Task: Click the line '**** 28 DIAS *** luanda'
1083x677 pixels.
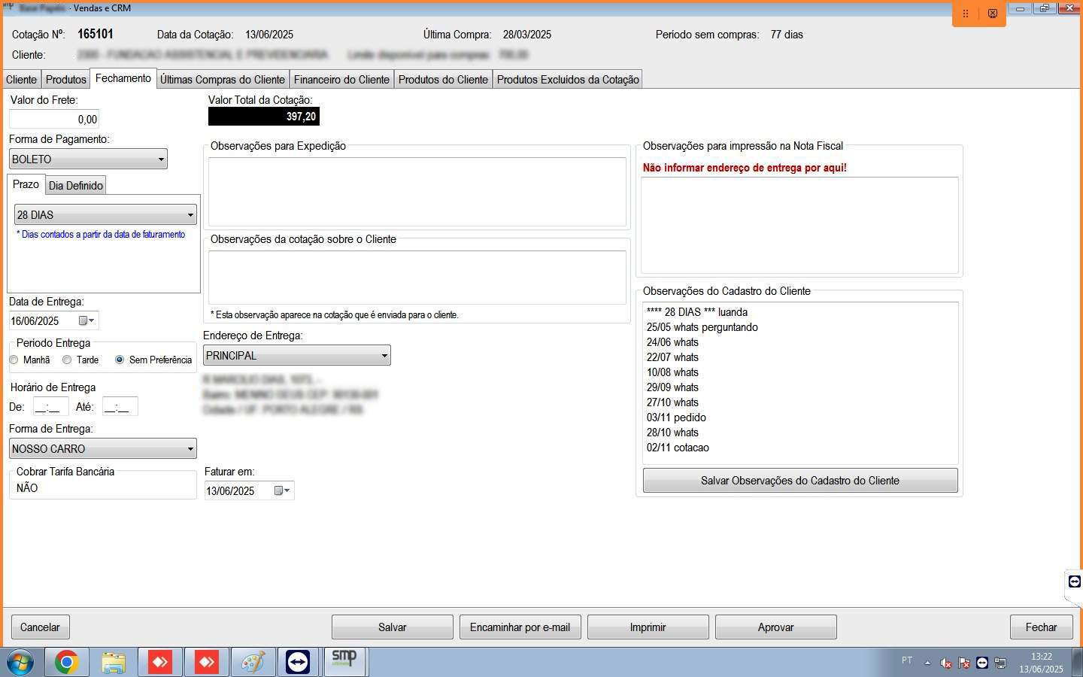Action: point(697,312)
